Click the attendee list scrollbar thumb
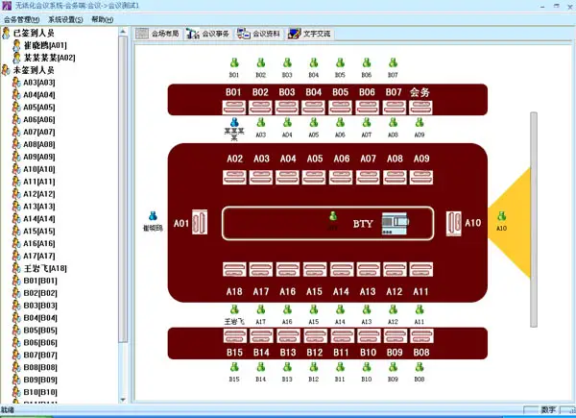The height and width of the screenshot is (418, 576). click(x=123, y=189)
